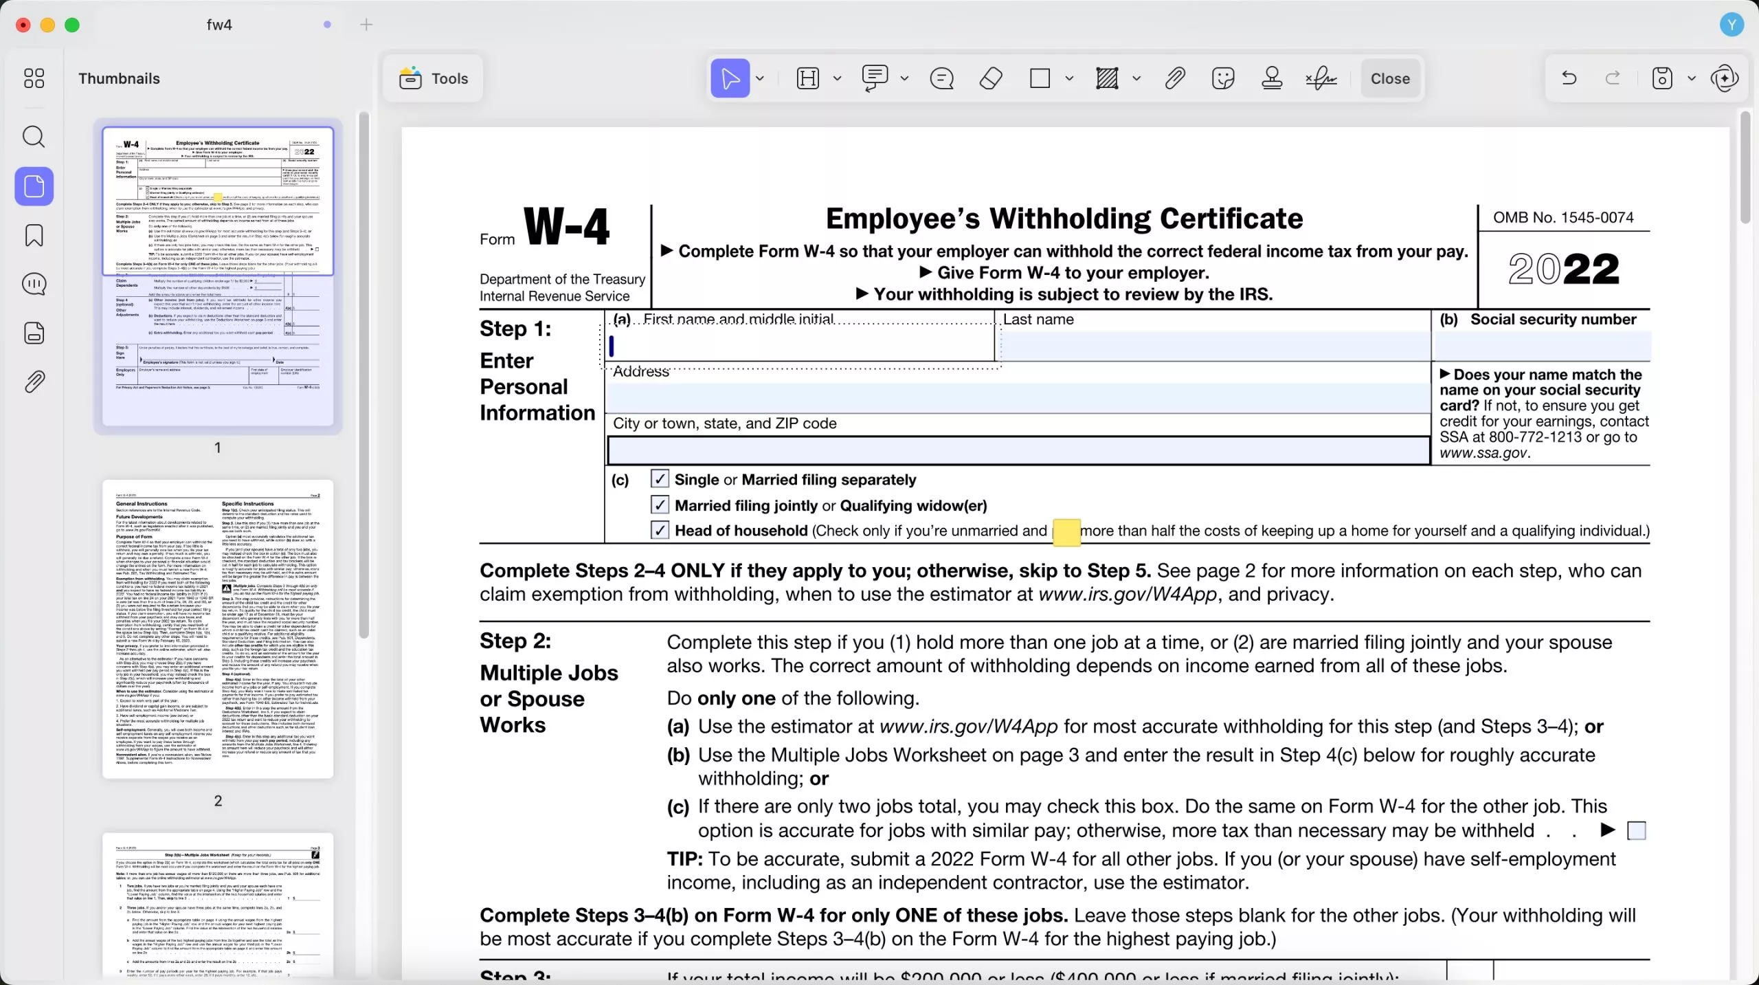The image size is (1759, 985).
Task: Click www.irs.gov/W4App in Step 2(a)
Action: tap(968, 727)
